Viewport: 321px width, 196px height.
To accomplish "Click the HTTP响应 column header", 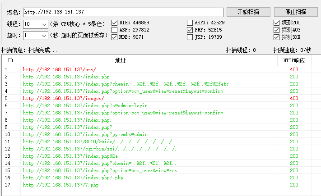I will click(294, 60).
